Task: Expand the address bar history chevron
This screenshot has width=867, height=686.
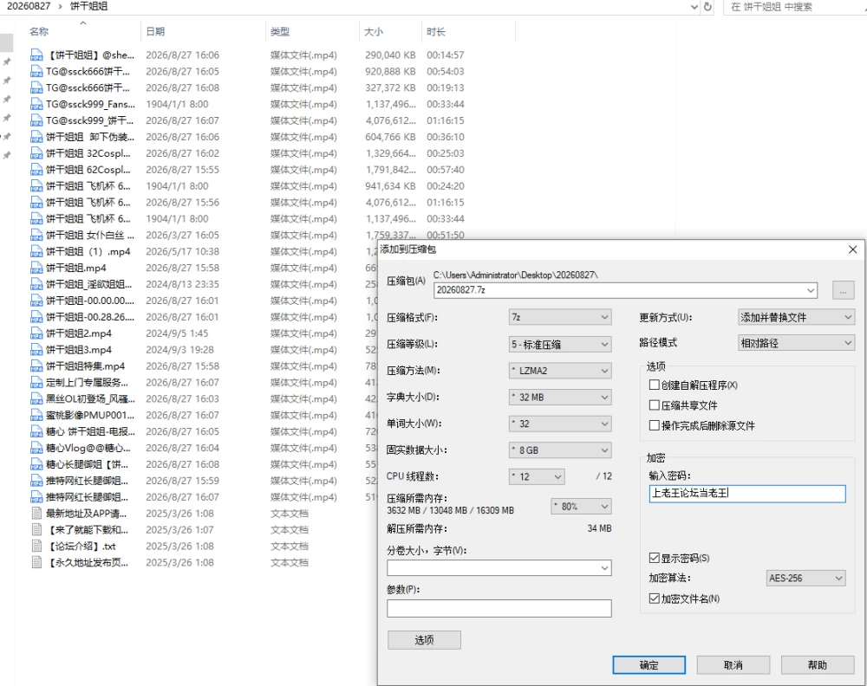Action: pyautogui.click(x=694, y=7)
